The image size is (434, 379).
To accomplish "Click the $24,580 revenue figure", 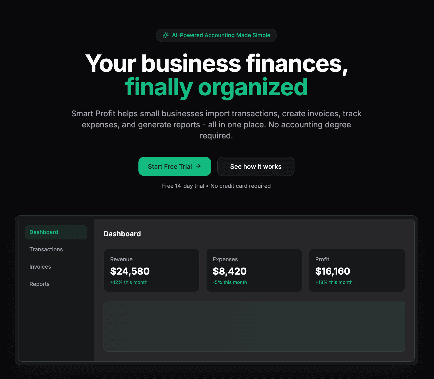I will pyautogui.click(x=130, y=271).
